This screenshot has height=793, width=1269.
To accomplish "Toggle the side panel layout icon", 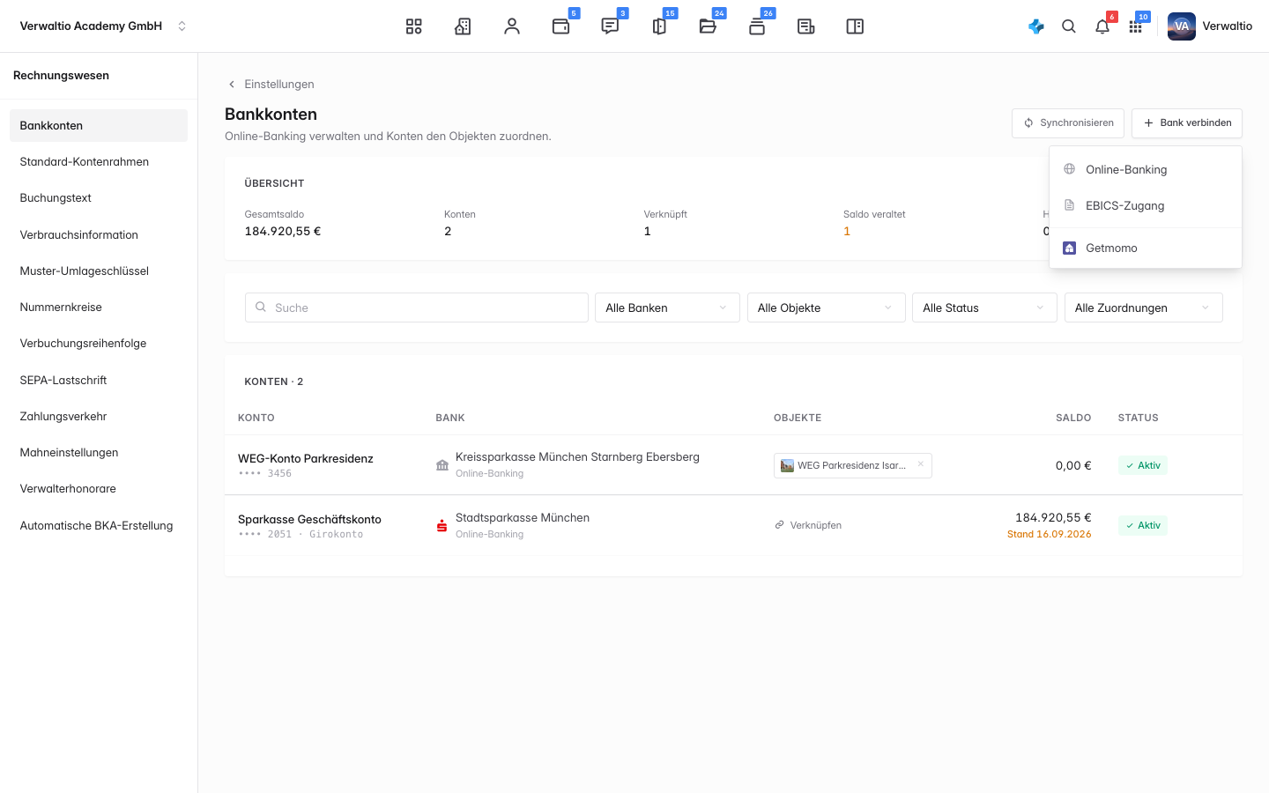I will [x=855, y=26].
